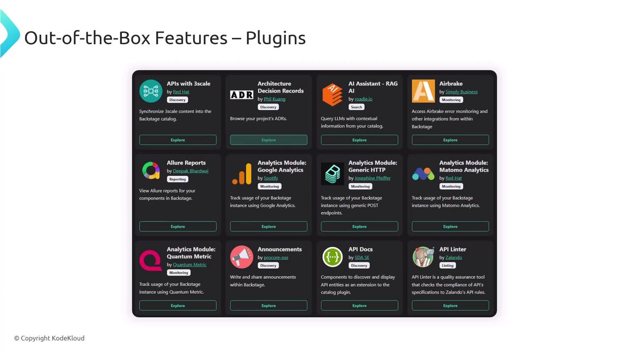Click the 'Allure Reports' title
This screenshot has height=354, width=629.
click(x=186, y=163)
